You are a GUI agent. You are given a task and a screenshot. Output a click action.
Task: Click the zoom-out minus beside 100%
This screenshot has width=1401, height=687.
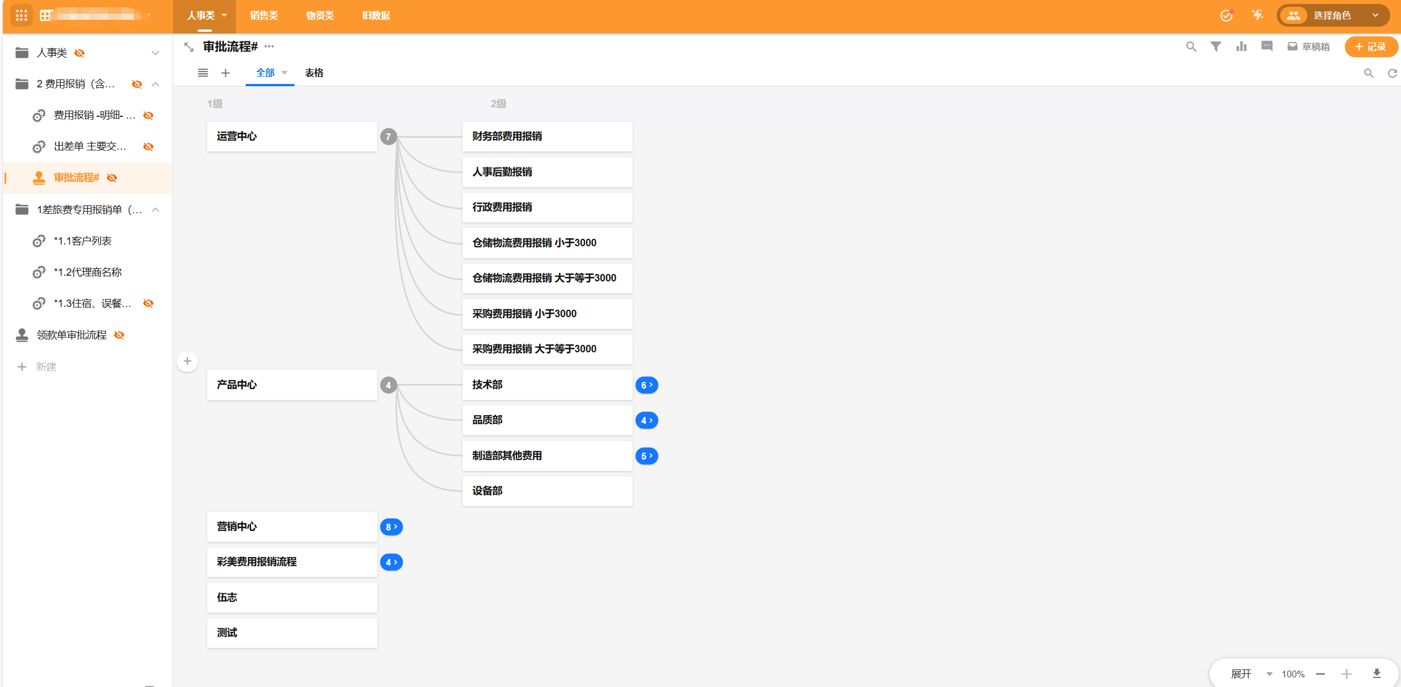(x=1320, y=673)
